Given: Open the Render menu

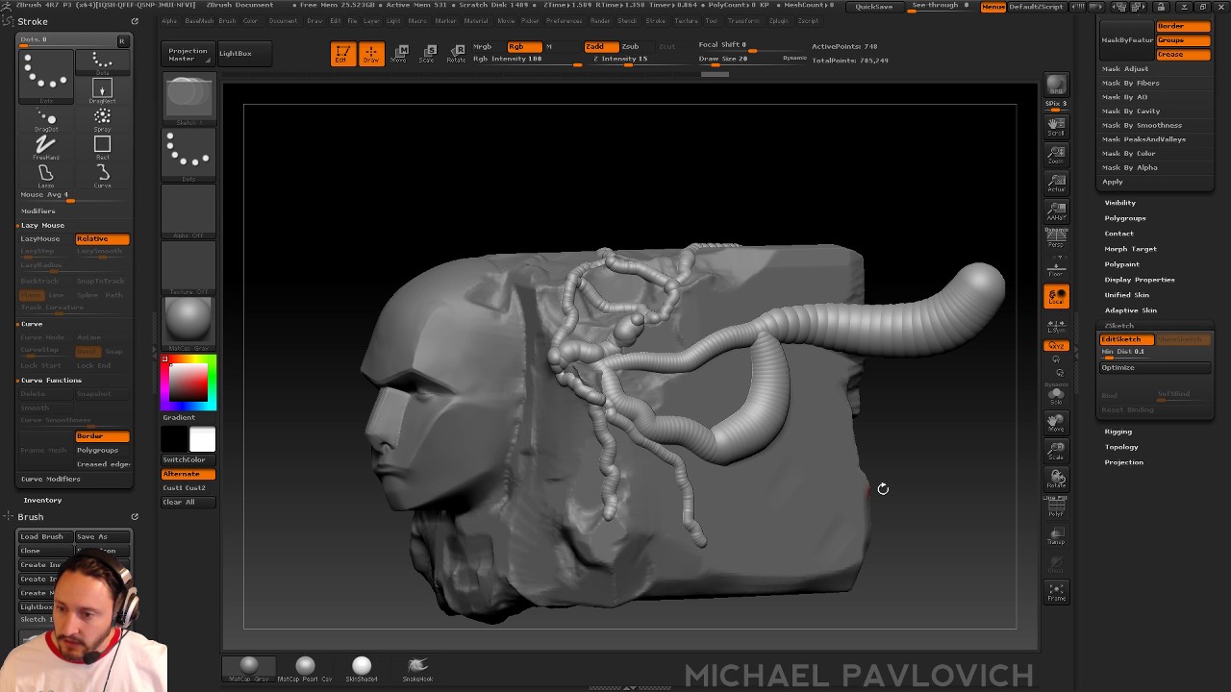Looking at the screenshot, I should click(600, 20).
